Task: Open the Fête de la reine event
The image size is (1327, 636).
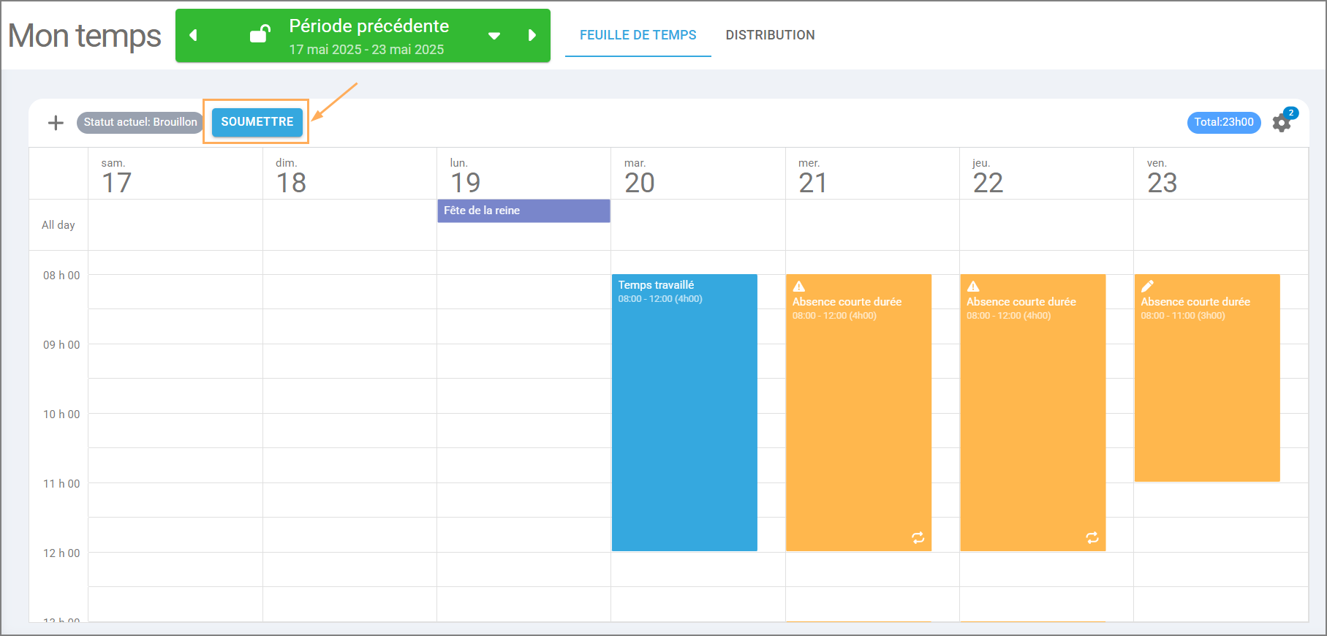Action: (523, 211)
